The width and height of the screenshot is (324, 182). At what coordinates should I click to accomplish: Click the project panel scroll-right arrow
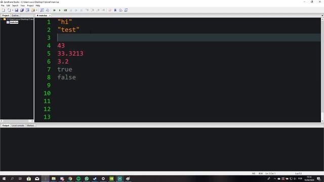[x=32, y=121]
